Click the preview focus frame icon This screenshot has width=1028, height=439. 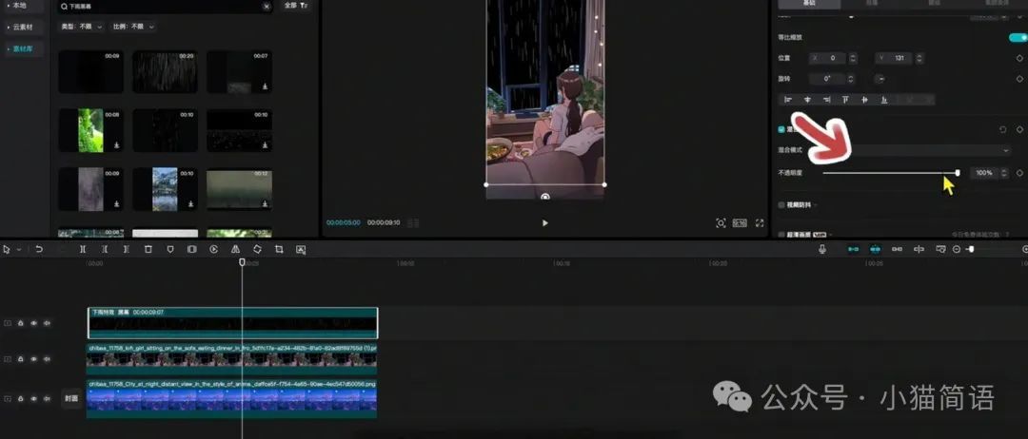(721, 223)
